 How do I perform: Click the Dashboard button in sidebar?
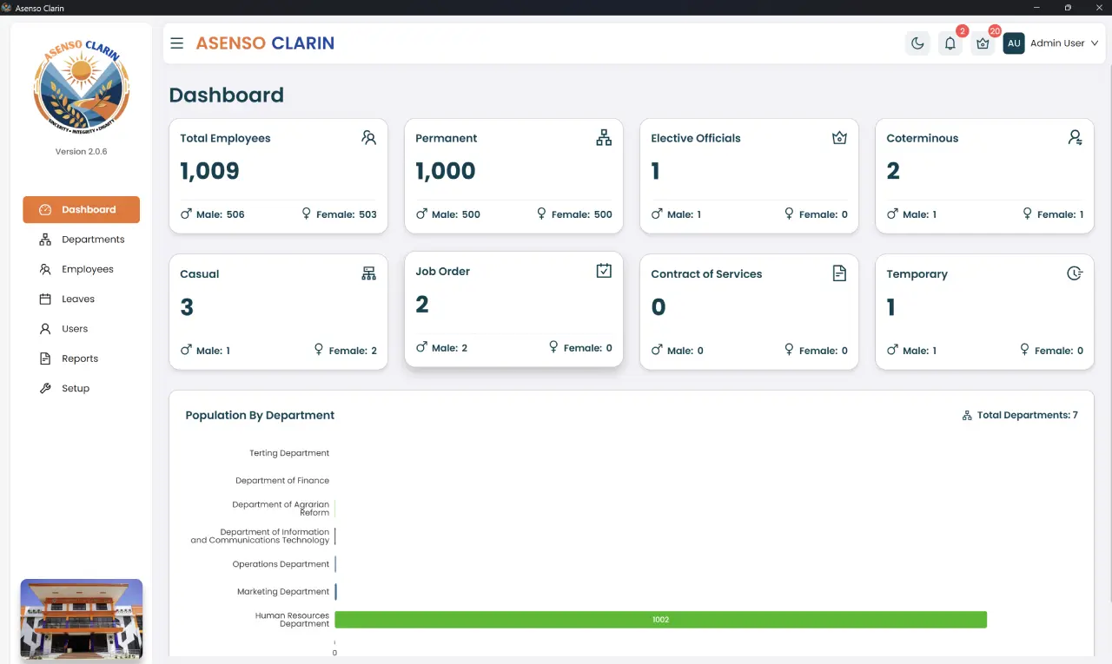82,209
